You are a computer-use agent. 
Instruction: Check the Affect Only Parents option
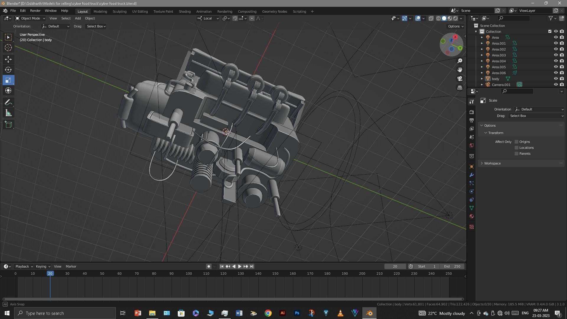tap(517, 154)
